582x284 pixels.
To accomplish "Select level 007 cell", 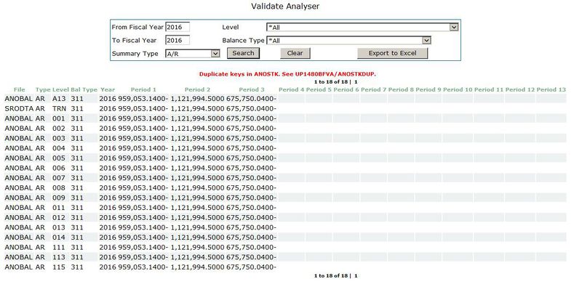I will click(59, 178).
